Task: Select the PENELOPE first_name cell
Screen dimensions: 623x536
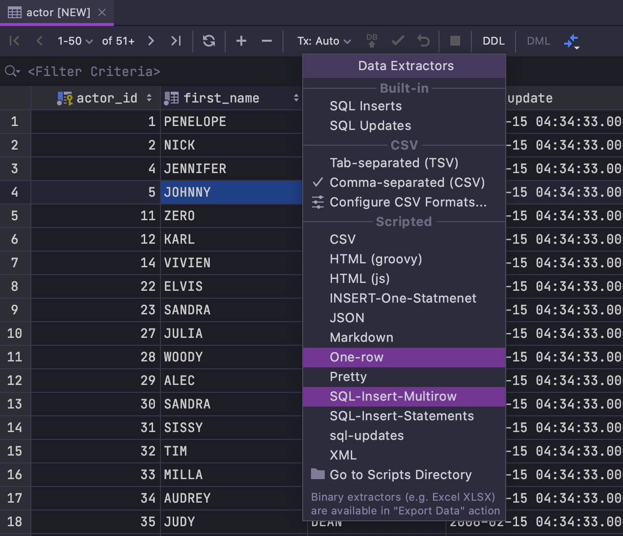Action: pyautogui.click(x=232, y=122)
